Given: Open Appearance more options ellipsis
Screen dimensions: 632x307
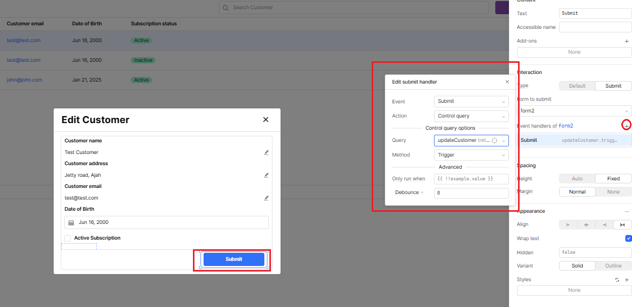Looking at the screenshot, I should click(x=627, y=211).
